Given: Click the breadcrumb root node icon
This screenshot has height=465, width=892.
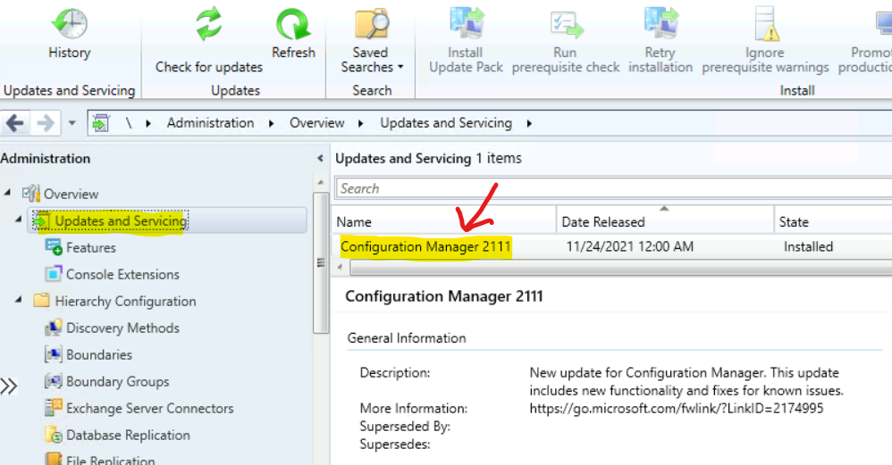Looking at the screenshot, I should click(101, 122).
